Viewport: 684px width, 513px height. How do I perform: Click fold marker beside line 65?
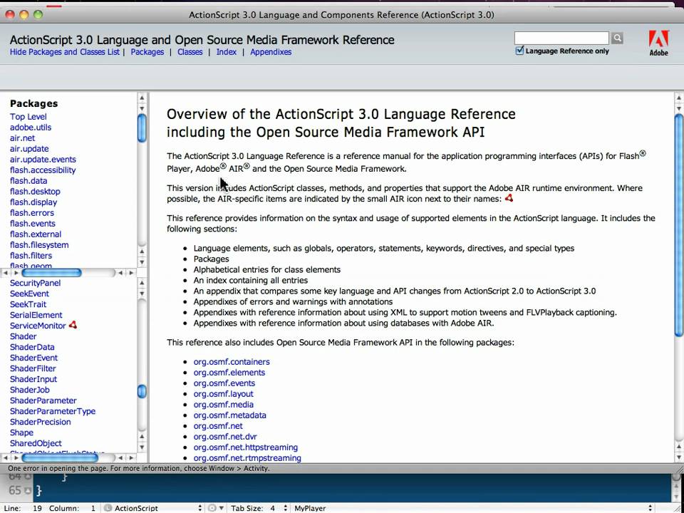pyautogui.click(x=28, y=491)
